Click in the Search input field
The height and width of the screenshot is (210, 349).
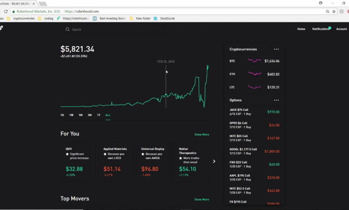[x=113, y=29]
